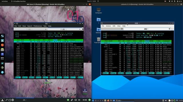
Task: Open Tabs menu in MX Linux terminal
Action: point(45,26)
